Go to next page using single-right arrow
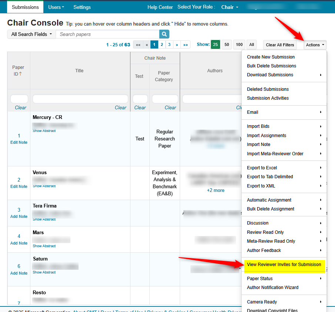 (177, 45)
